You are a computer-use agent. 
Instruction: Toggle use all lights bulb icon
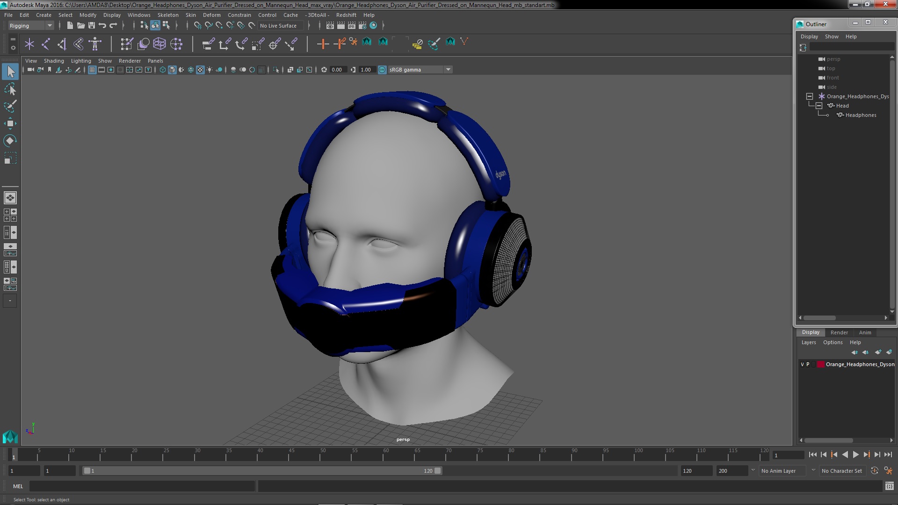pos(210,70)
